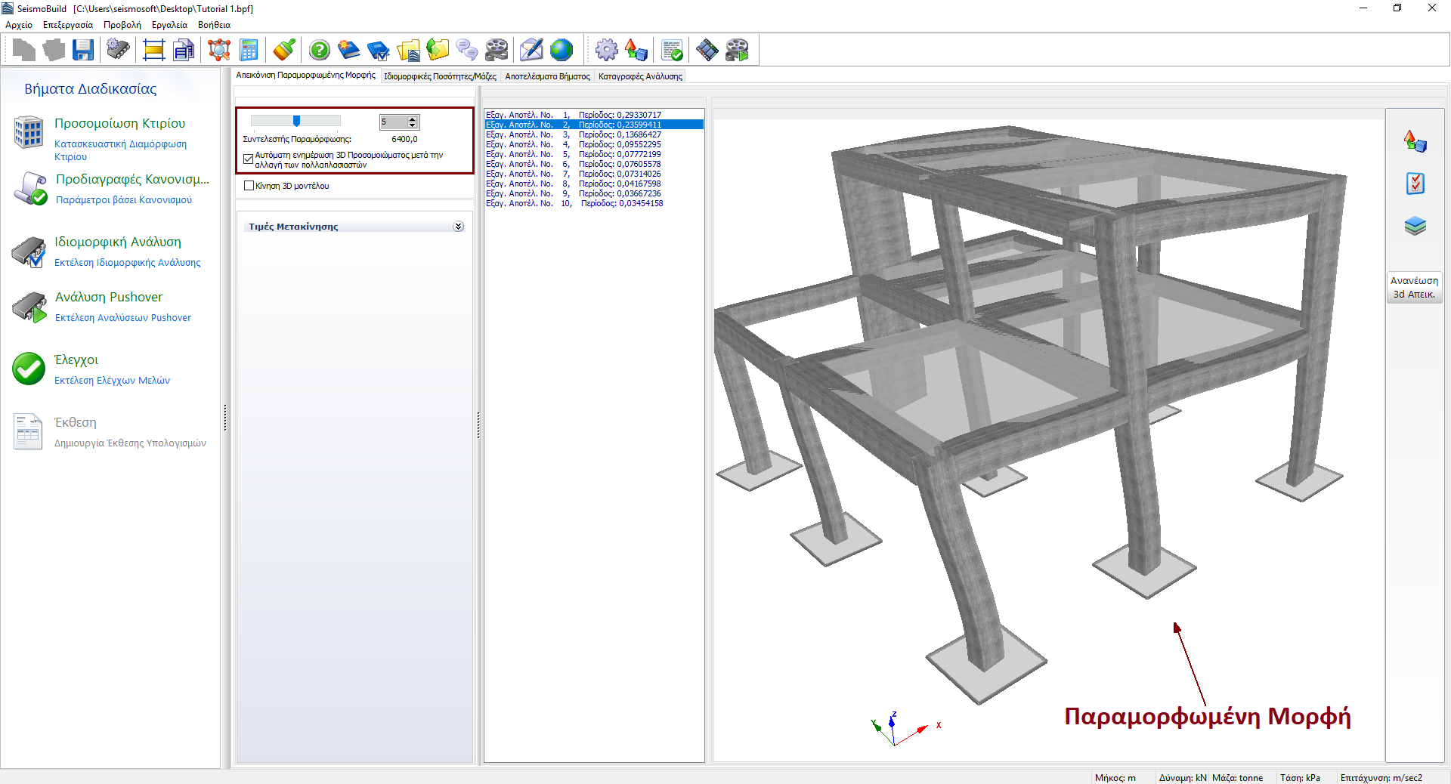Viewport: 1451px width, 784px height.
Task: Increase deformation multiplier with spinner up arrow
Action: (412, 119)
